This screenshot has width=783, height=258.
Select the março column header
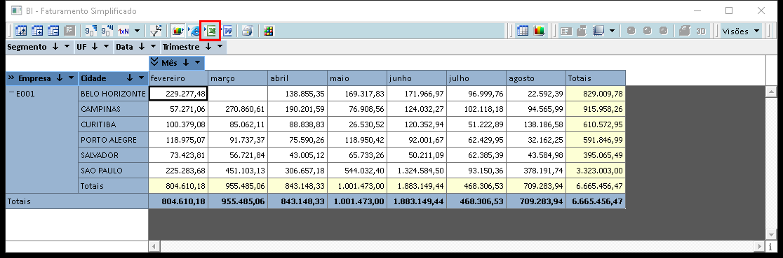pos(237,78)
